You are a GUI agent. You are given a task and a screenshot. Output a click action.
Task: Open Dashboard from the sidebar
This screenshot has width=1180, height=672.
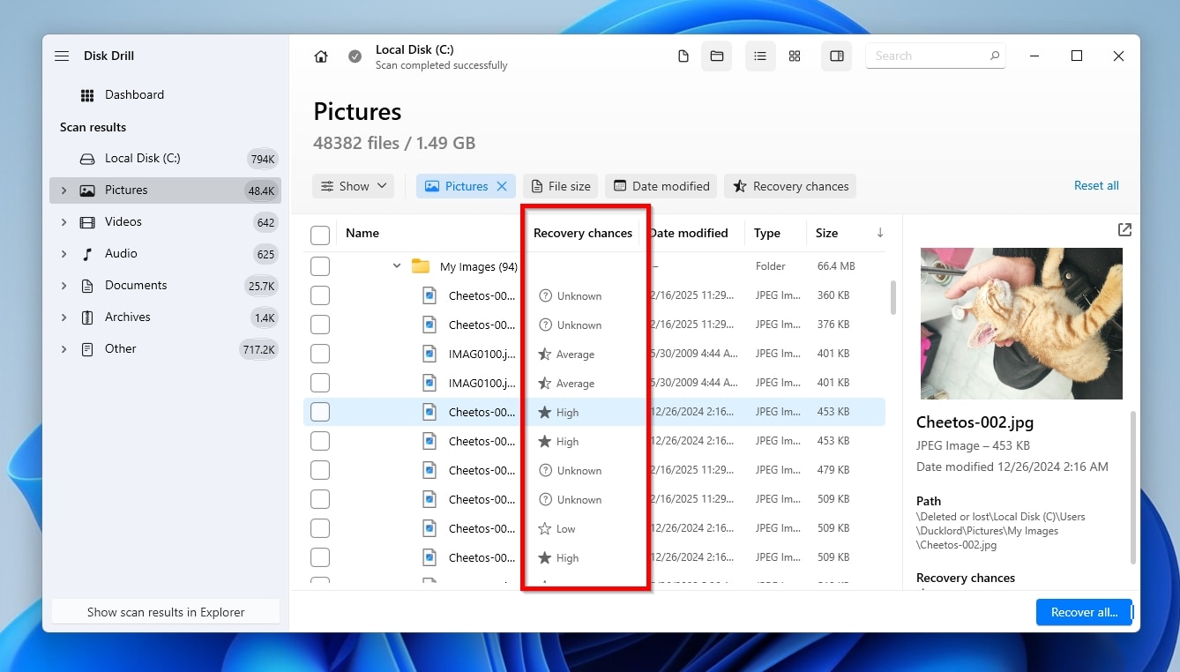coord(134,95)
